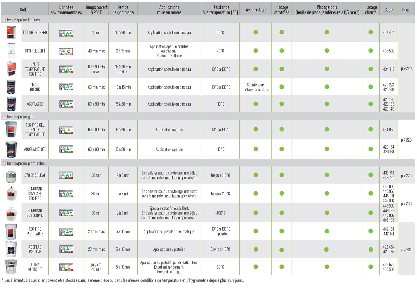
Task: Click the Placage stratifiés dot for 1400 BOSTIK
Action: (x=282, y=87)
